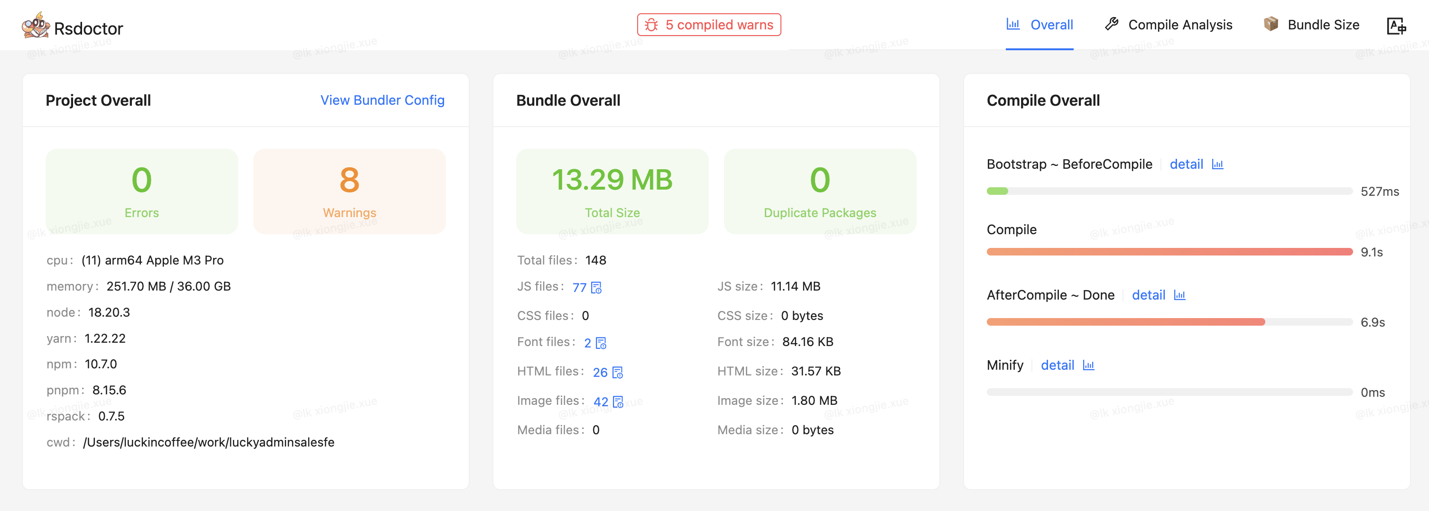
Task: Click the 8 Warnings card
Action: (x=350, y=191)
